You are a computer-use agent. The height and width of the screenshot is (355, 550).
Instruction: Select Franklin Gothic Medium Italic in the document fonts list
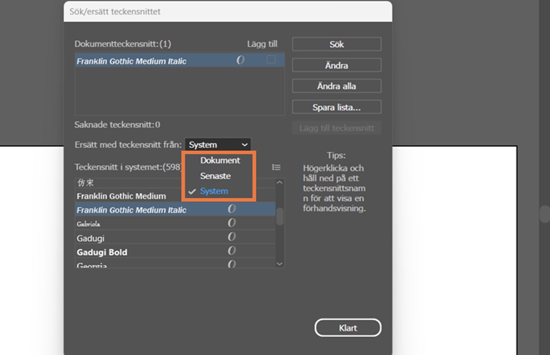coord(179,61)
